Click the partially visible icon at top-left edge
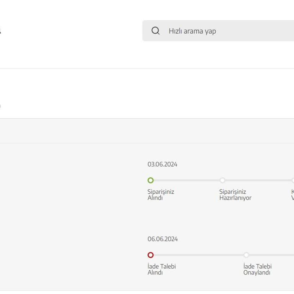Image resolution: width=294 pixels, height=294 pixels. pos(0,31)
